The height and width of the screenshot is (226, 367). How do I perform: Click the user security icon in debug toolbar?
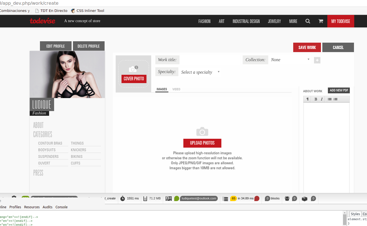pos(168,198)
